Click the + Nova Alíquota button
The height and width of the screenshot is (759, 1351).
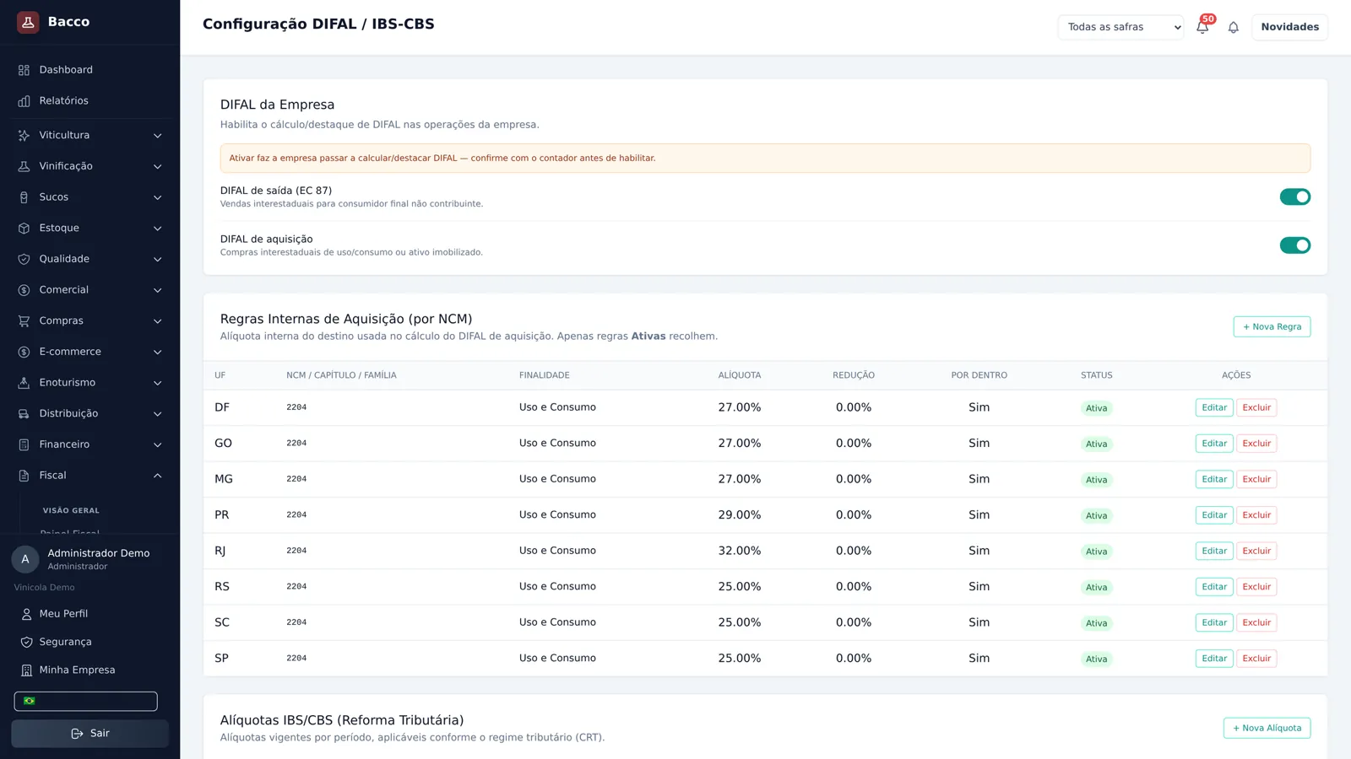[x=1267, y=728]
